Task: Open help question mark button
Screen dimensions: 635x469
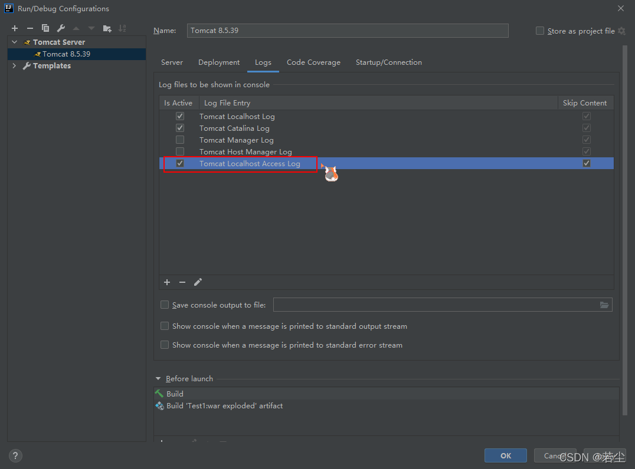Action: 15,455
